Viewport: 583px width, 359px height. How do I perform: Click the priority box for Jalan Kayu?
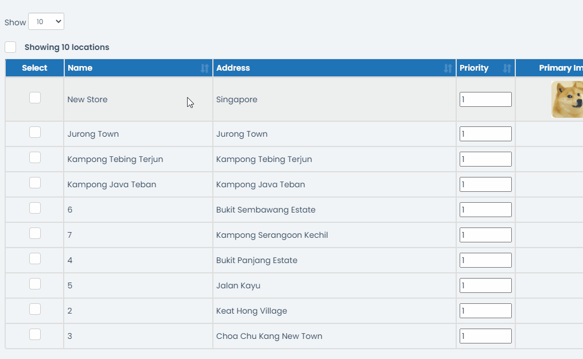tap(485, 285)
